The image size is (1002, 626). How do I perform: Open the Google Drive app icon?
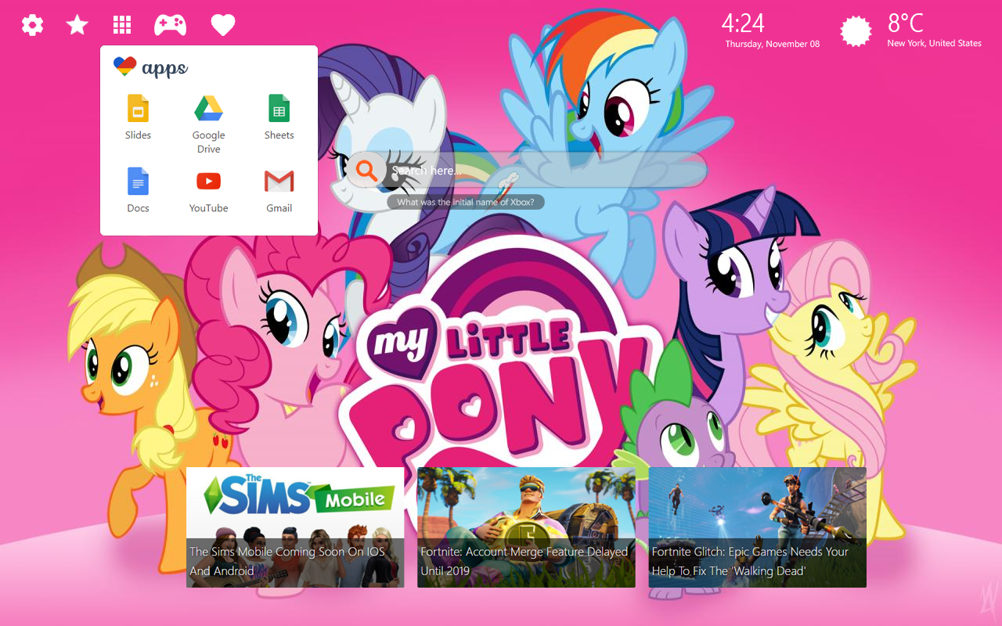(x=209, y=108)
